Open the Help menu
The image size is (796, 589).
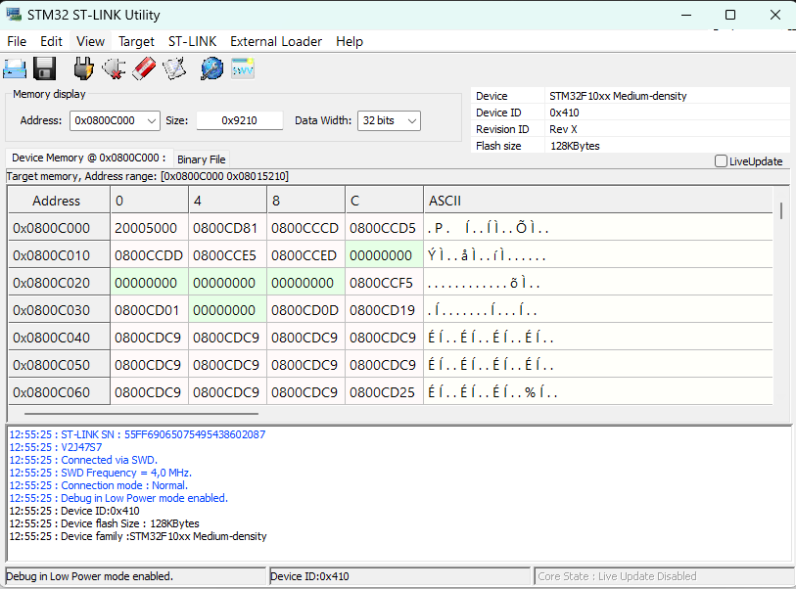[350, 42]
